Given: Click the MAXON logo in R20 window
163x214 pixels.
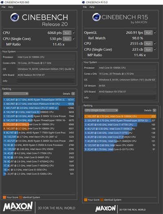Looking at the screenshot, I should 18,207.
